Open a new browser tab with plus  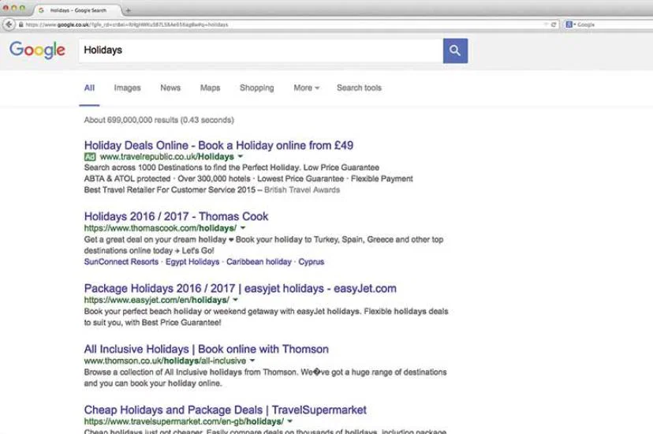tap(129, 10)
